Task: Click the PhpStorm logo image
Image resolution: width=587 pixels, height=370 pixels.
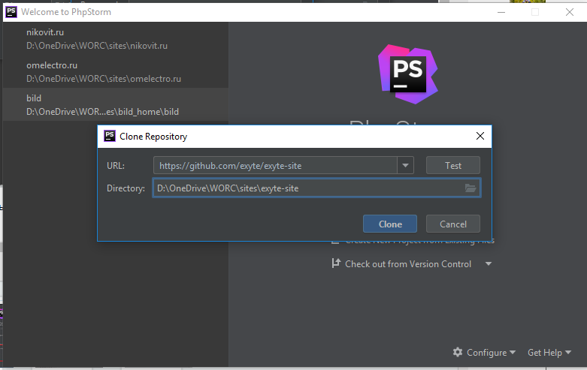Action: [x=407, y=74]
